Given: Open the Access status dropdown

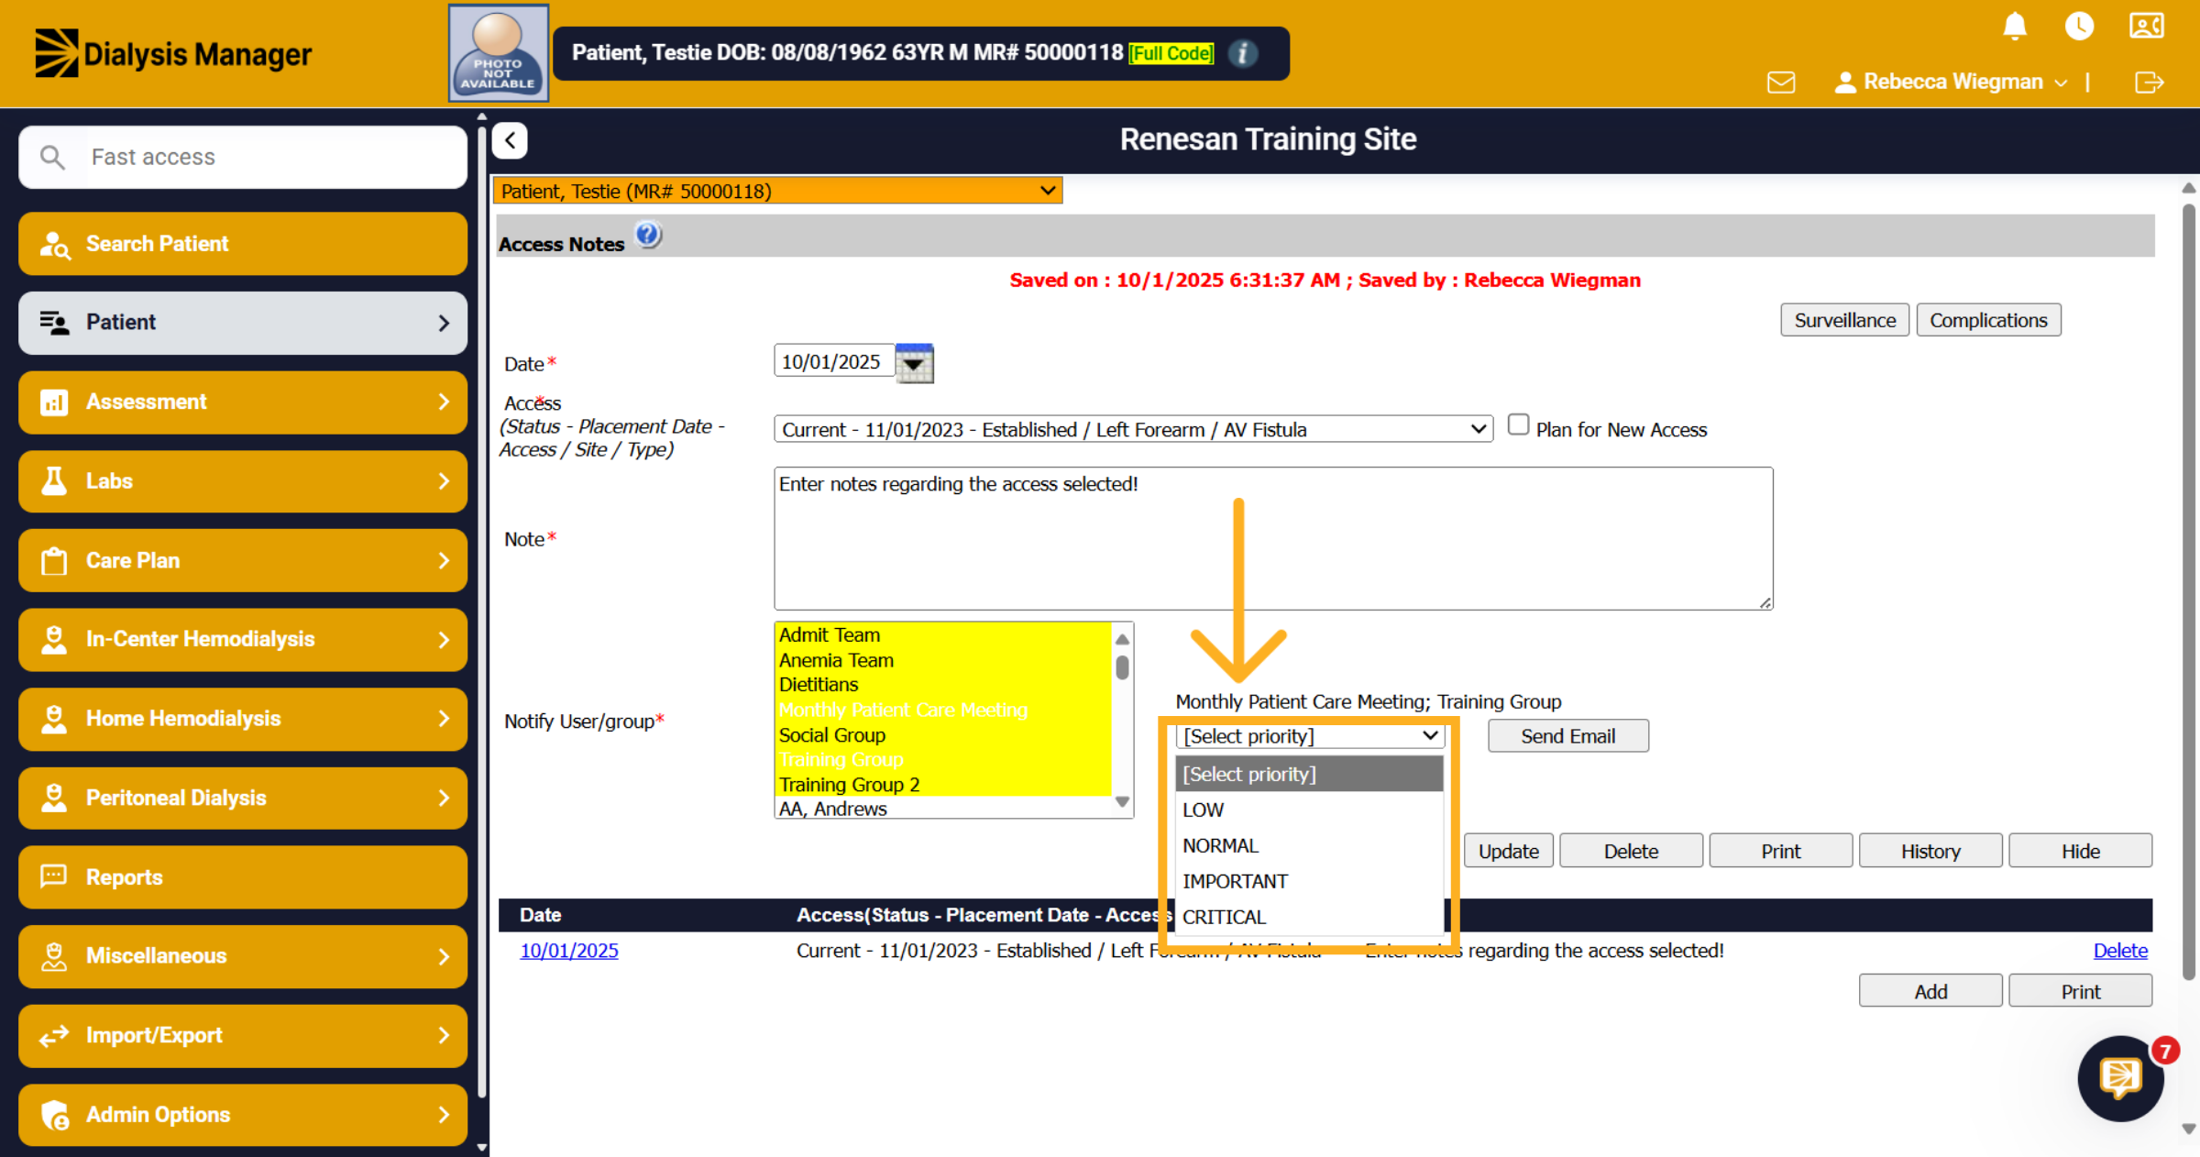Looking at the screenshot, I should [1133, 429].
